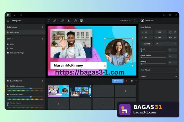Flip layer vertically
Viewport: 184px width, 122px height.
175,38
